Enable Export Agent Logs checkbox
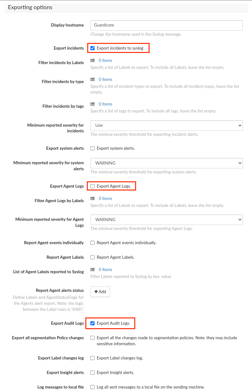 (x=93, y=186)
